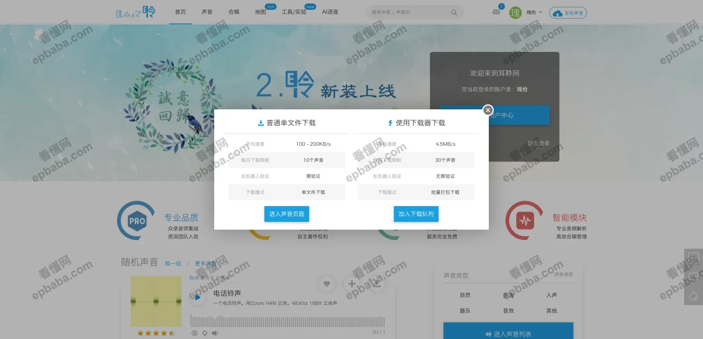Open the 声音 navigation tab

click(x=207, y=12)
